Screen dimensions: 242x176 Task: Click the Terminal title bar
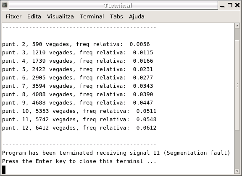[x=113, y=5]
